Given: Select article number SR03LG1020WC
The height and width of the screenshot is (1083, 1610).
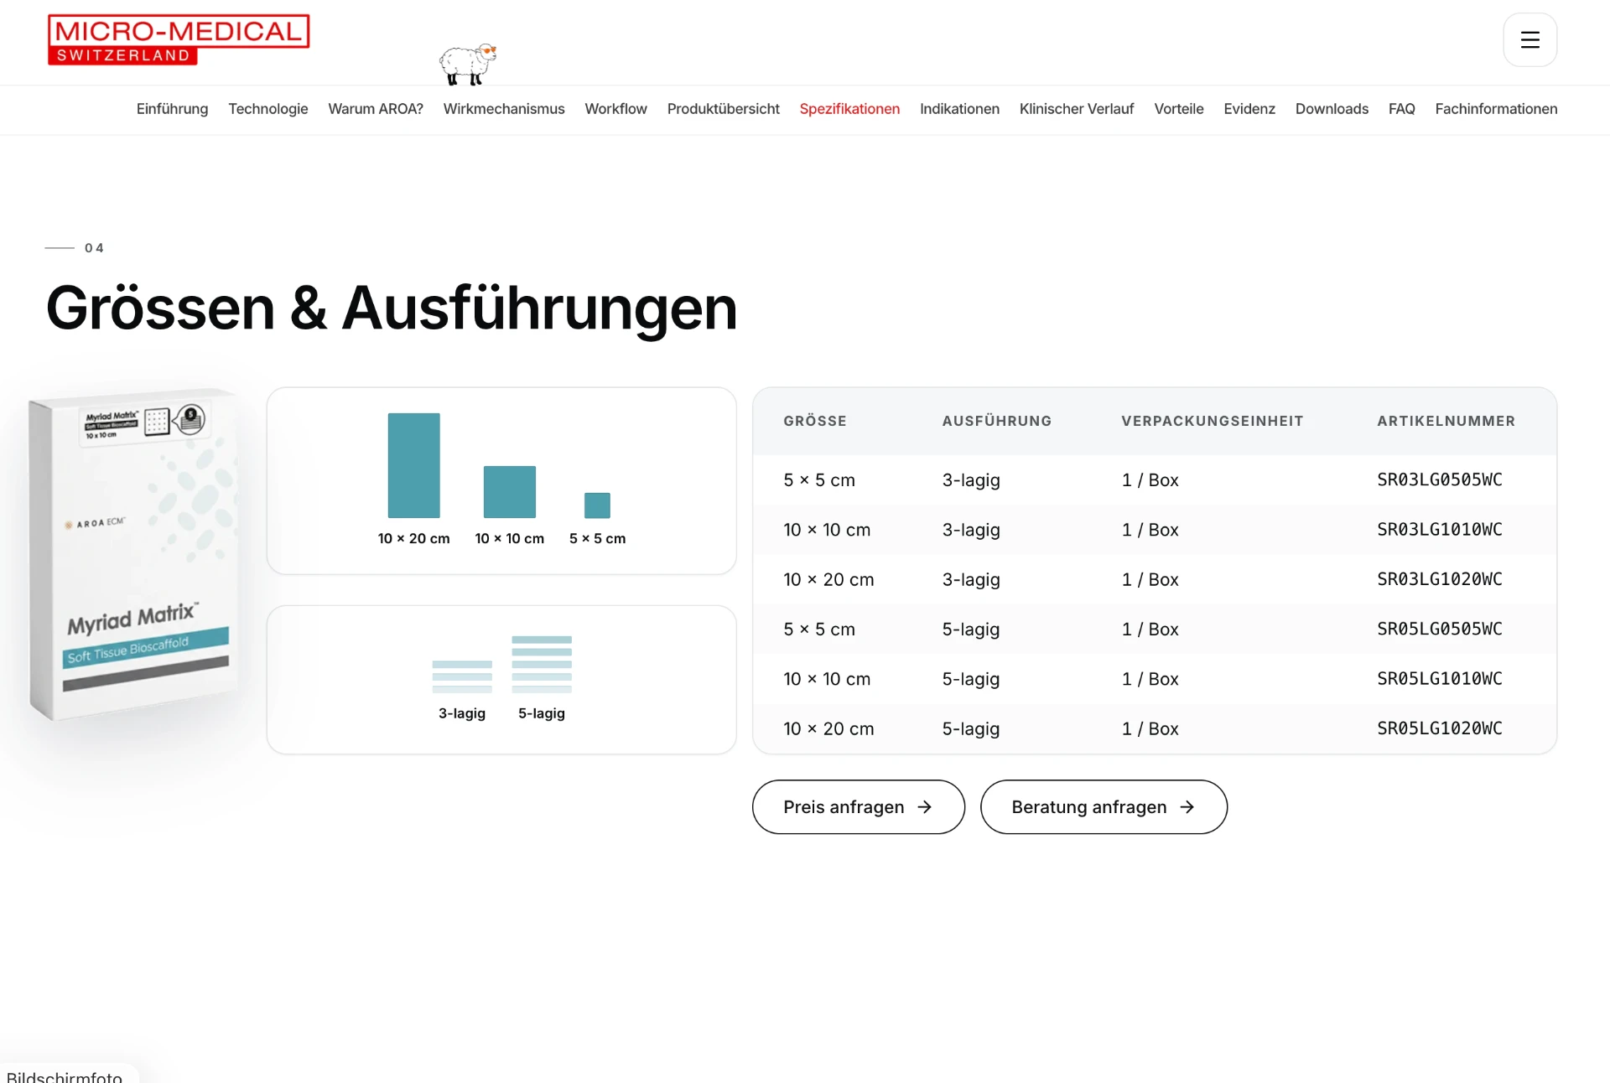Looking at the screenshot, I should [1440, 579].
